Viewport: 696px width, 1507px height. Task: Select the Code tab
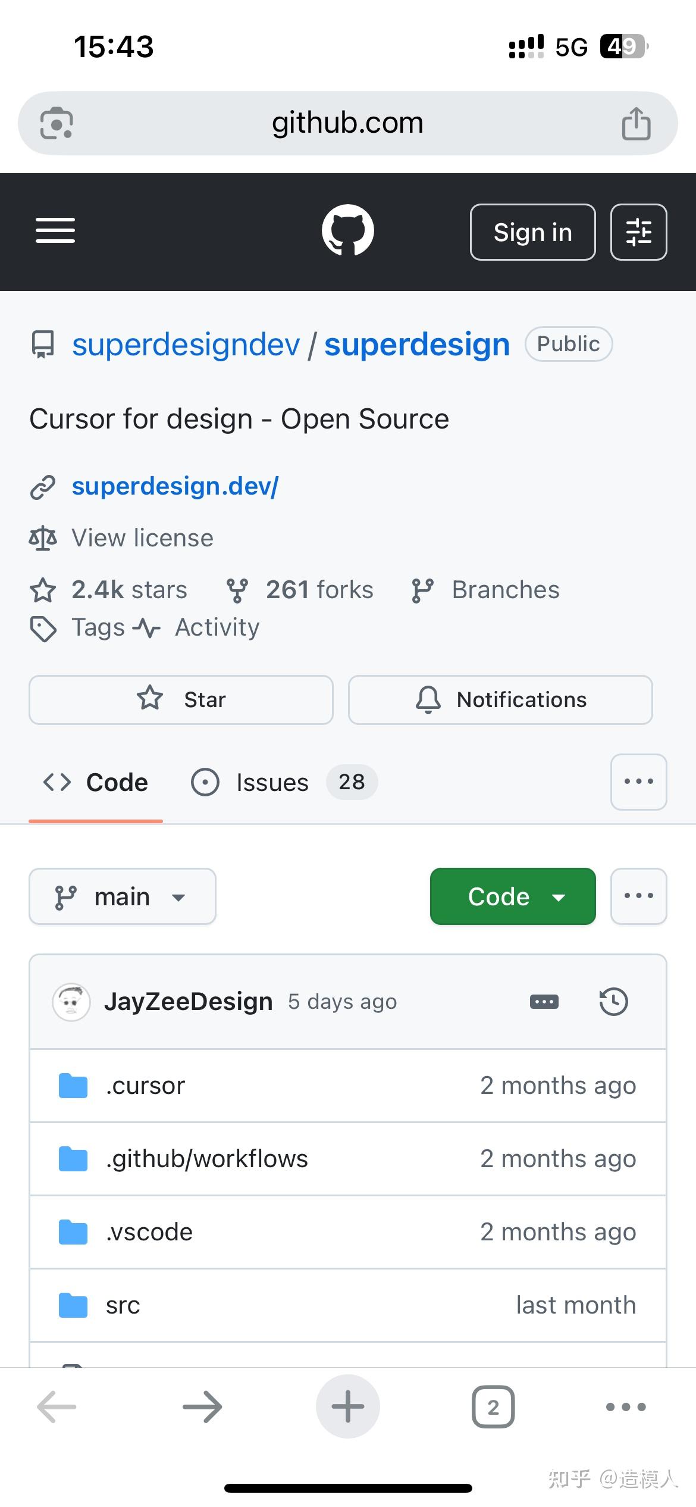tap(96, 783)
